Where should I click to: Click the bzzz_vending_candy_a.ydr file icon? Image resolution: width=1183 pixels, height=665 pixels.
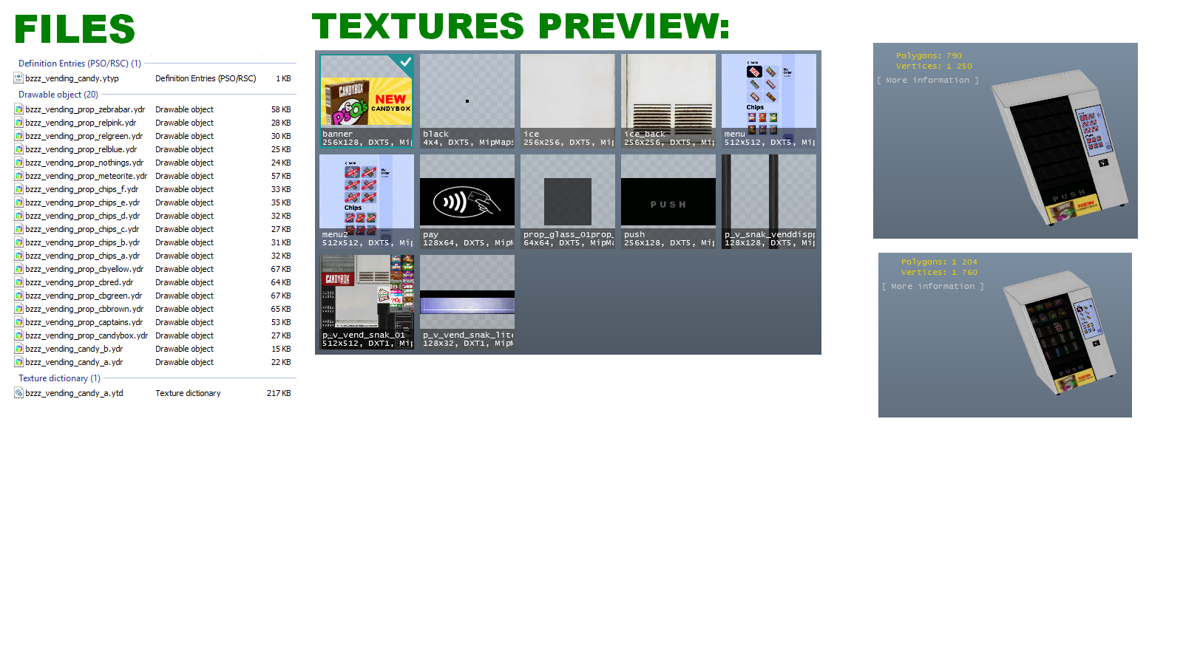pyautogui.click(x=18, y=362)
